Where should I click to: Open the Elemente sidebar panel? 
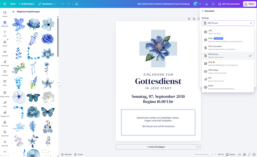coord(5,24)
